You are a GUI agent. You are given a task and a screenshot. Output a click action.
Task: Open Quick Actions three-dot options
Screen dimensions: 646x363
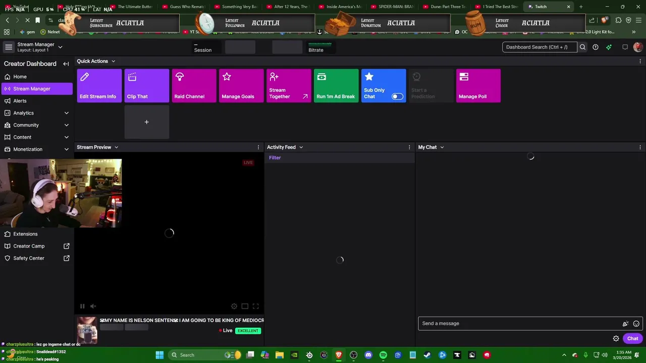(640, 61)
